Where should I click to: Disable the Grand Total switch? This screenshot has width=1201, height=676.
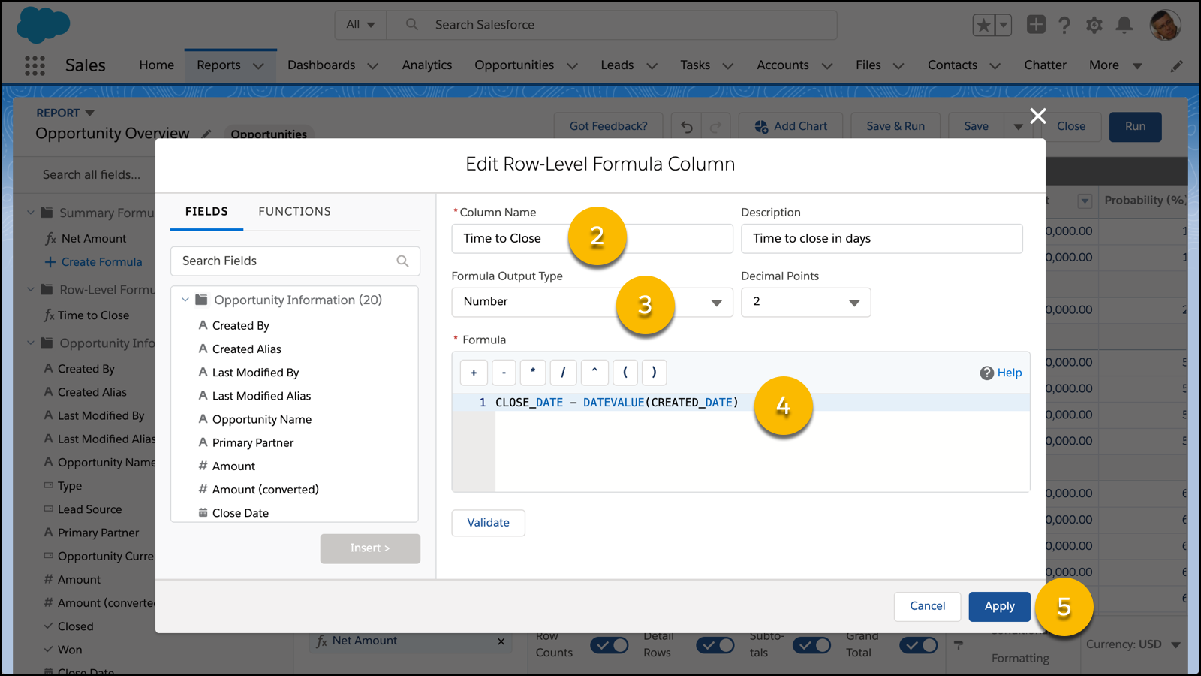point(919,645)
